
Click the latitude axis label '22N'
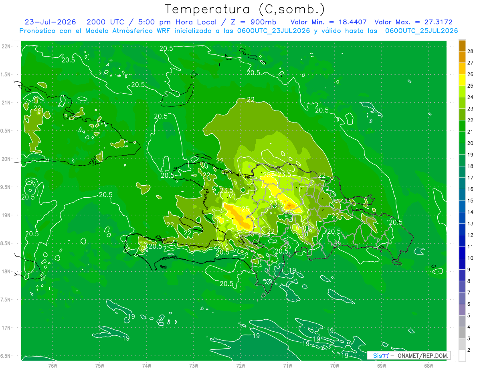coord(7,46)
